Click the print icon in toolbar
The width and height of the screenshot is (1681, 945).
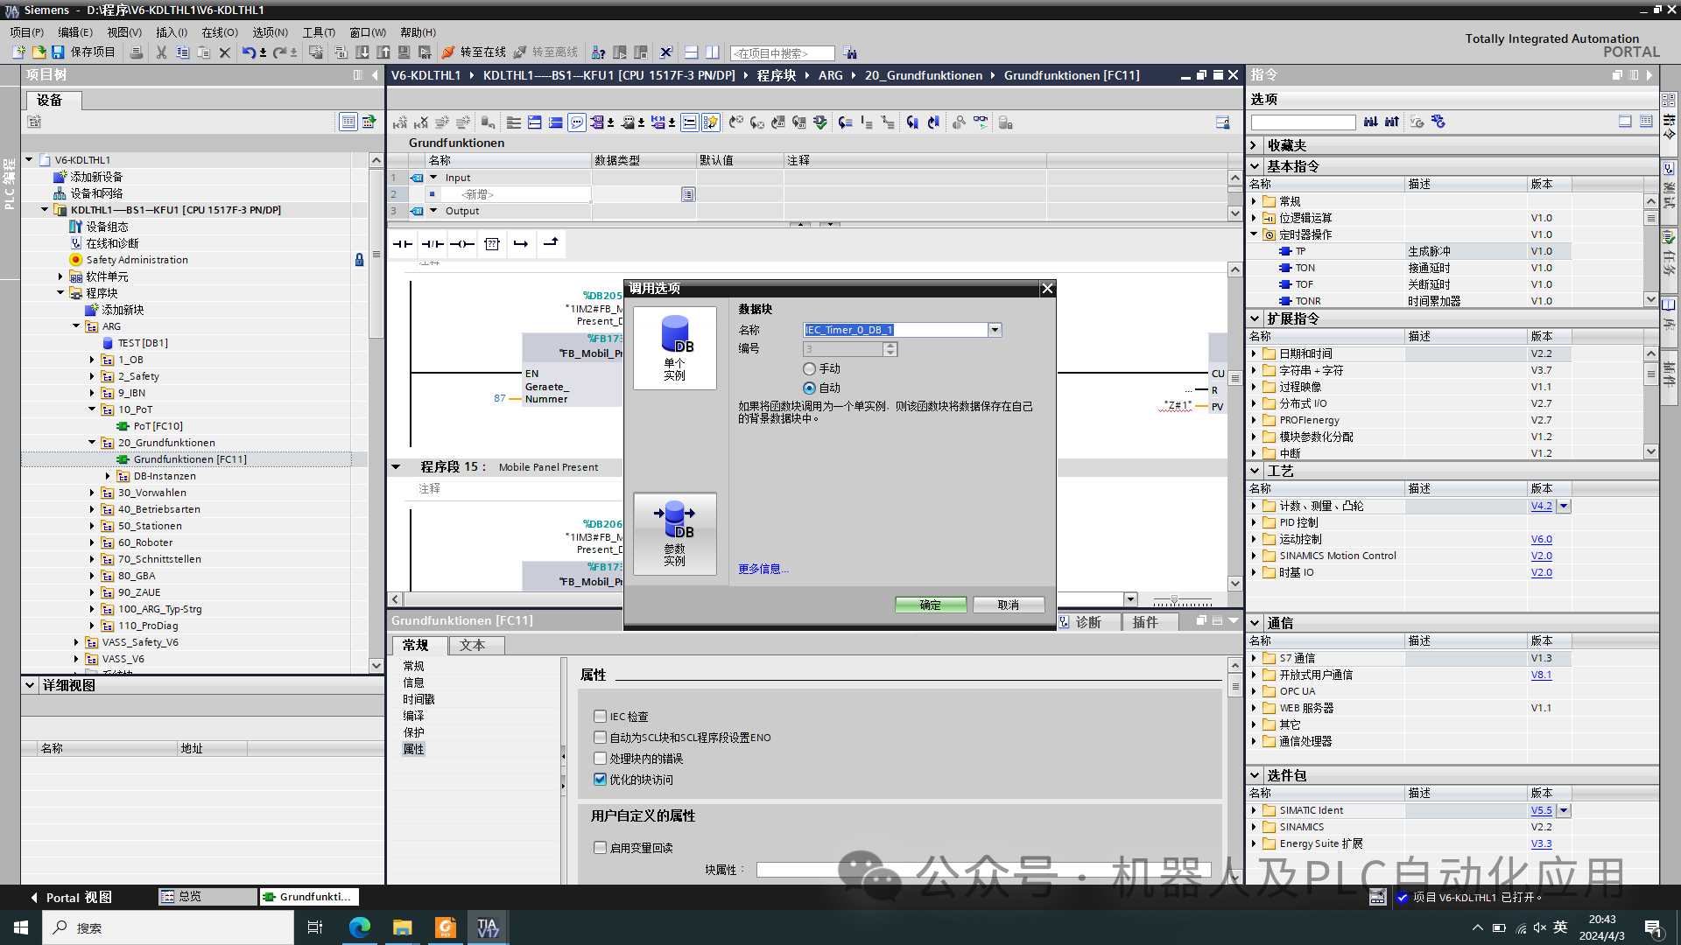click(x=137, y=52)
